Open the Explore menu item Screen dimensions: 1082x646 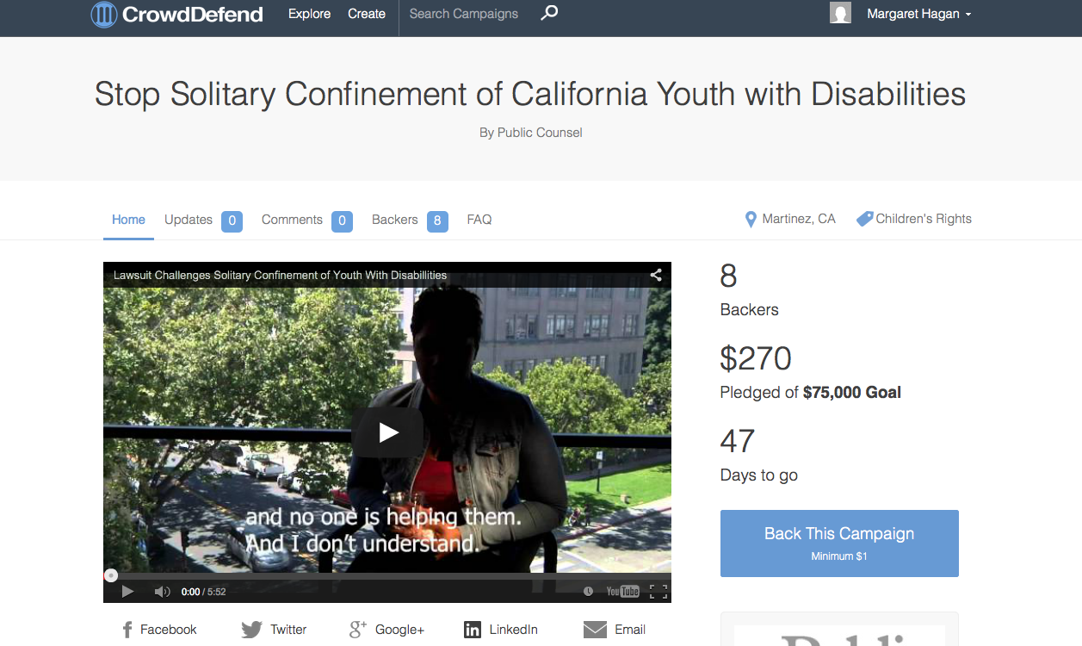(310, 14)
